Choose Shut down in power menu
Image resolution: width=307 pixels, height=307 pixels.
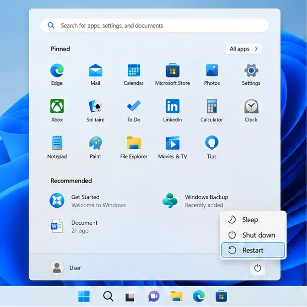253,235
